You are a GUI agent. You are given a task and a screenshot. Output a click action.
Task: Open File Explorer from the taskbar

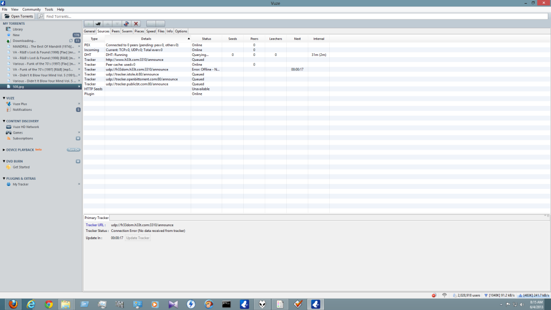[66, 304]
